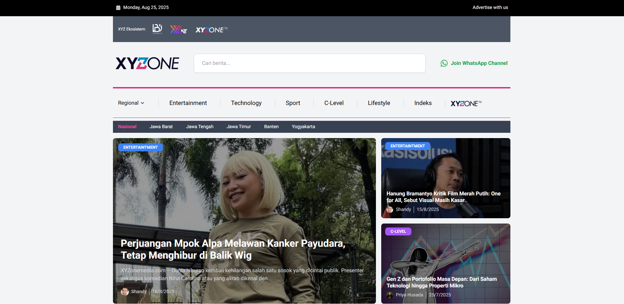This screenshot has height=304, width=624.
Task: Click the WhatsApp icon next to channel link
Action: pyautogui.click(x=444, y=63)
